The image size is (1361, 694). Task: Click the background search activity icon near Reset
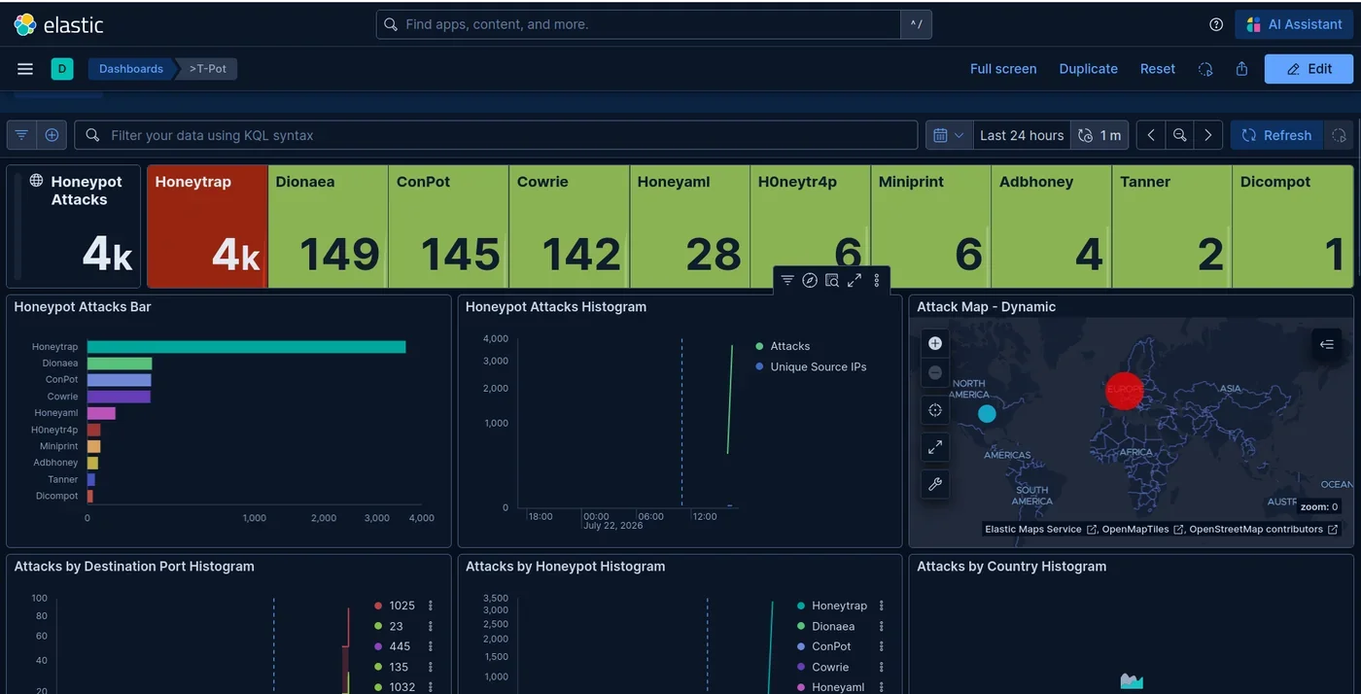[x=1205, y=69]
